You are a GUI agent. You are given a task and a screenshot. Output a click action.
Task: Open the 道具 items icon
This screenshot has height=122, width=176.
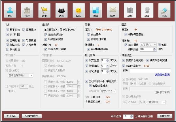(96, 11)
